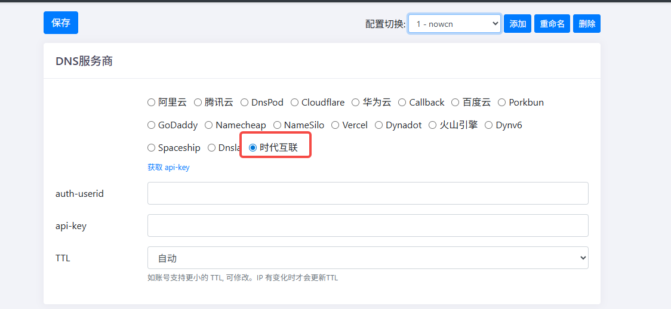This screenshot has width=671, height=309.
Task: Choose DnsPod as DNS provider
Action: point(245,103)
